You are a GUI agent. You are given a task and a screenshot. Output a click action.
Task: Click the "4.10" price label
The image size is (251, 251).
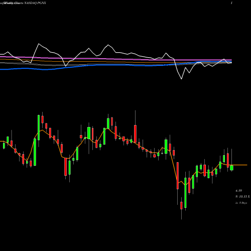point(239,191)
